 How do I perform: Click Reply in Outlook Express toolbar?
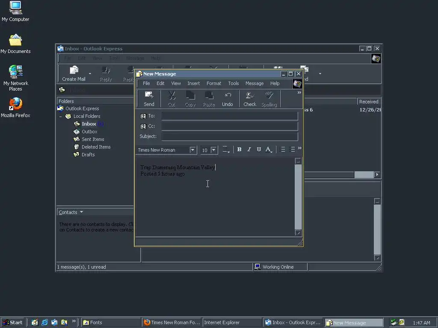106,73
